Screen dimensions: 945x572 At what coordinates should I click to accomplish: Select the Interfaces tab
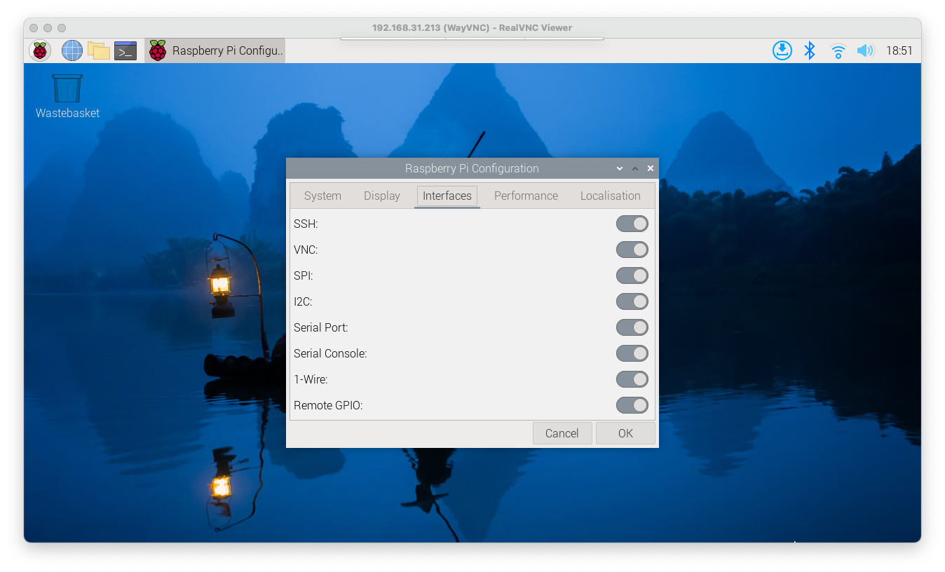pyautogui.click(x=447, y=196)
